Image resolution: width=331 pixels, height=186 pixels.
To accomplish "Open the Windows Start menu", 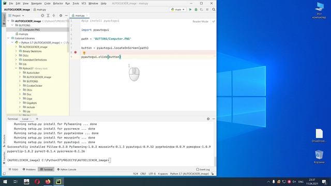I will pyautogui.click(x=5, y=181).
